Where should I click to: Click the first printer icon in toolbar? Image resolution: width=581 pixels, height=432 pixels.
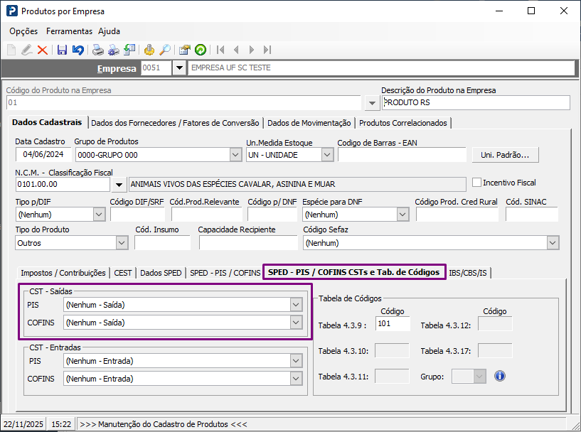[x=97, y=50]
